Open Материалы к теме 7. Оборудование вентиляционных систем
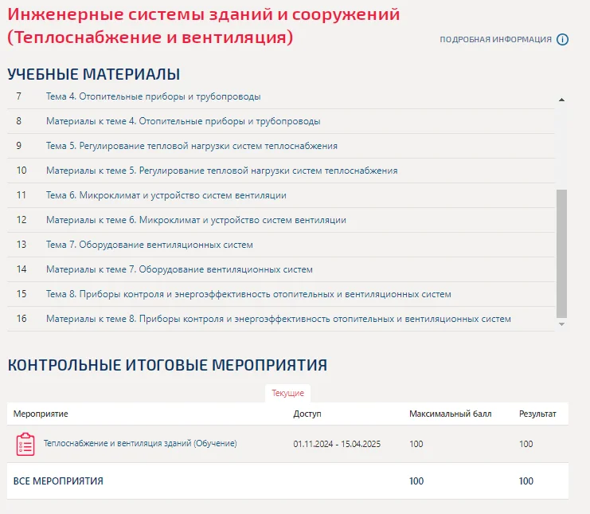Viewport: 590px width, 514px height. (x=179, y=269)
